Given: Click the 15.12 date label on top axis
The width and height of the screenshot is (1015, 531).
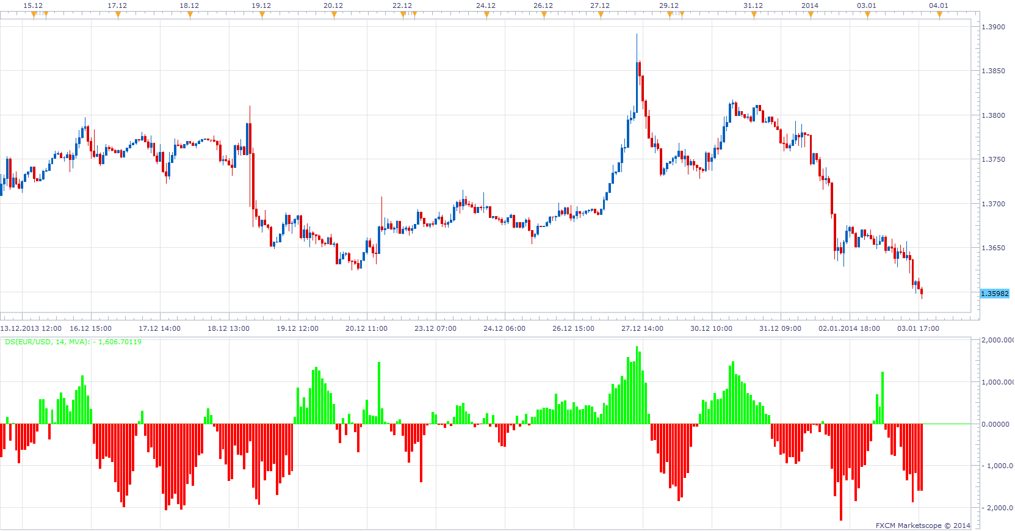Looking at the screenshot, I should coord(33,5).
